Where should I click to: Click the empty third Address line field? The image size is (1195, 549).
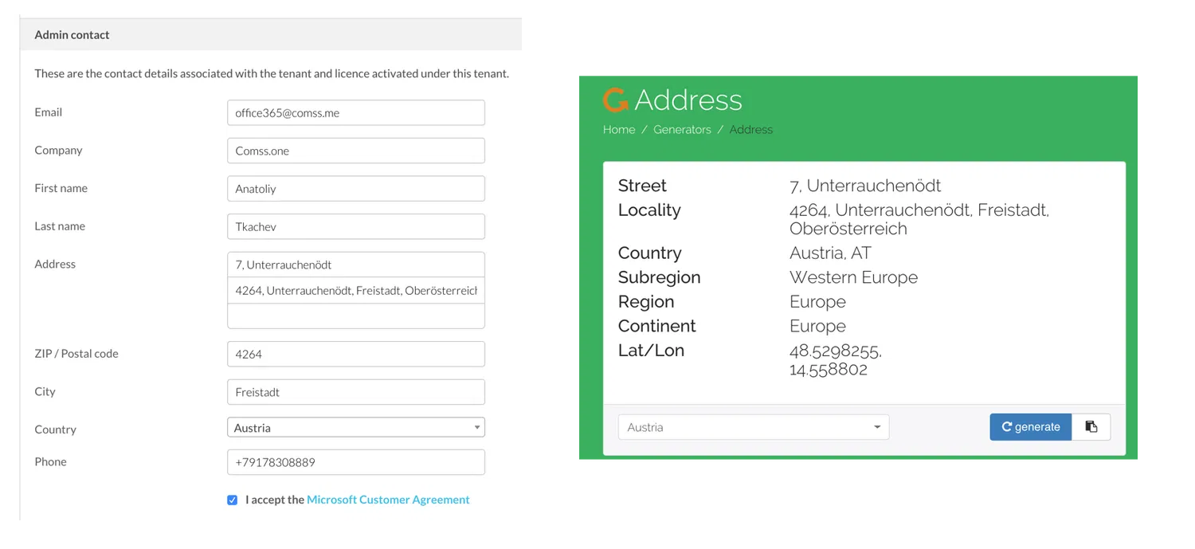[x=356, y=316]
